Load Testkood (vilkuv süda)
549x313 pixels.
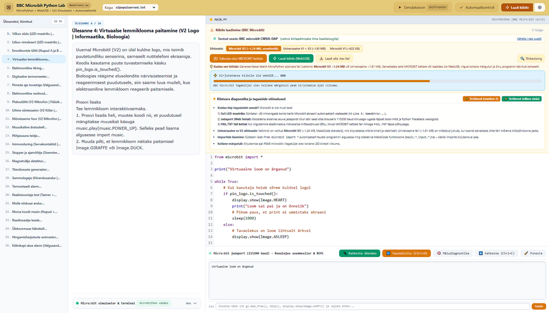(522, 99)
